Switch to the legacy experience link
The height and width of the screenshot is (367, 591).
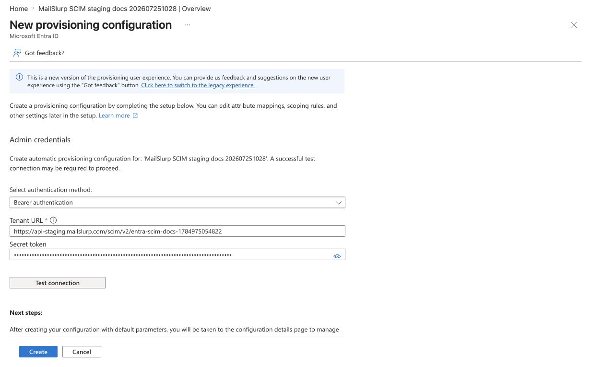click(198, 85)
